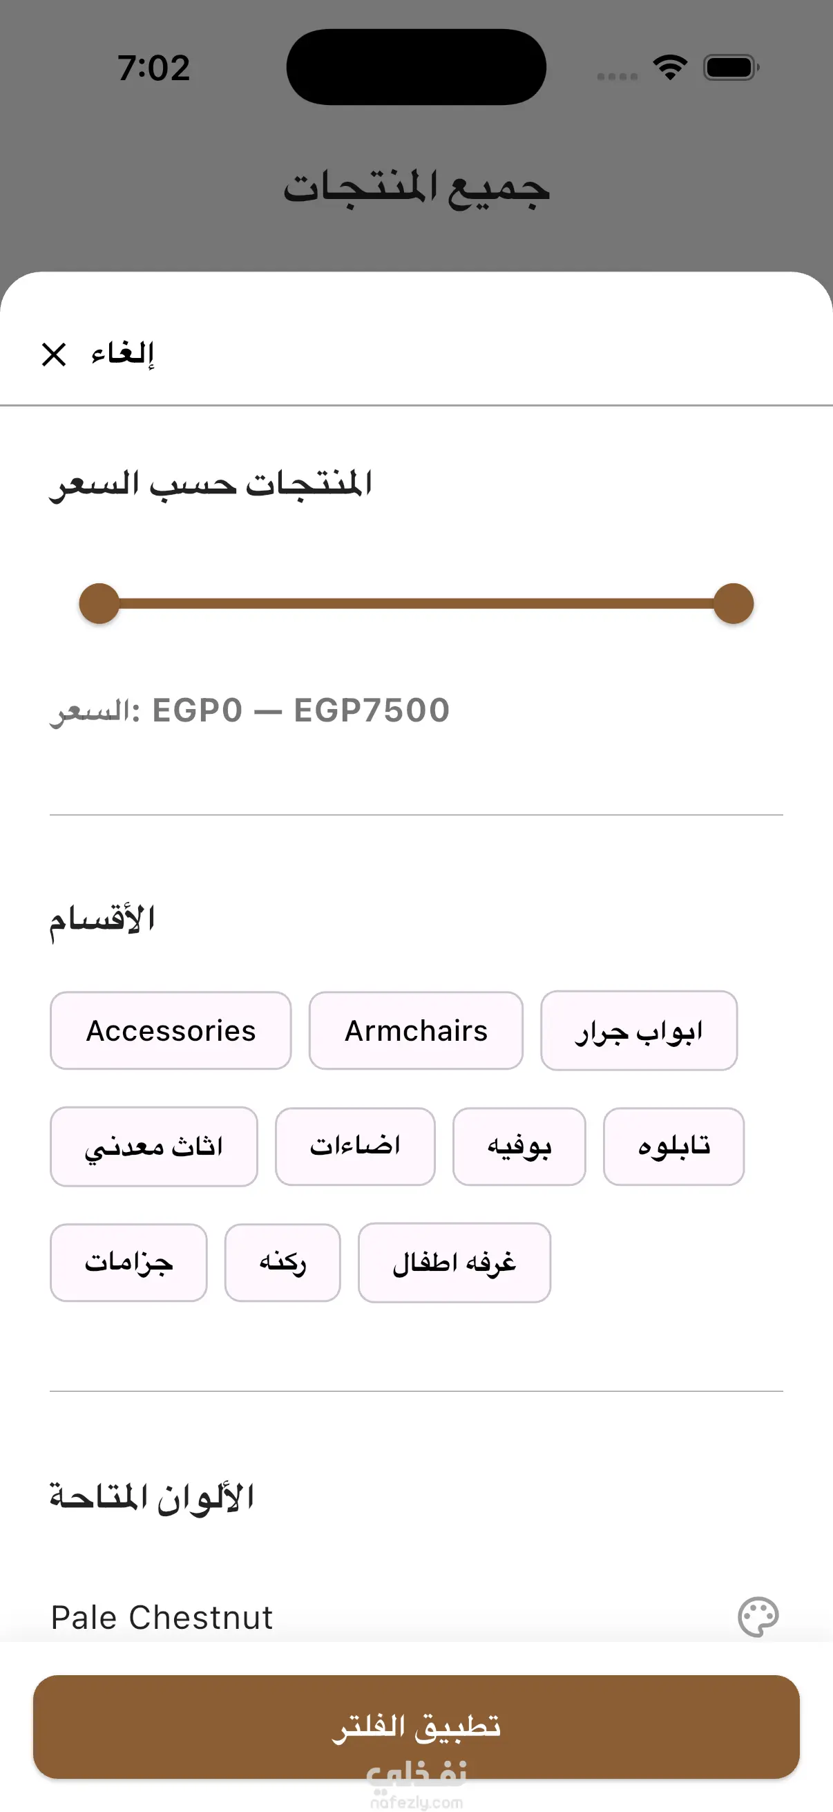833x1812 pixels.
Task: Tap the Wi-Fi status icon
Action: 670,68
